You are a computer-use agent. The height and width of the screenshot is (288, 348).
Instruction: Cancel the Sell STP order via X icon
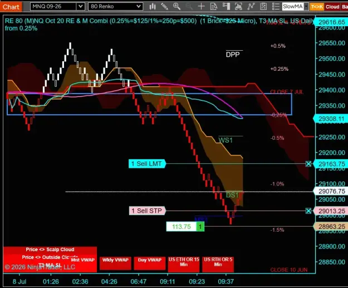tap(308, 211)
